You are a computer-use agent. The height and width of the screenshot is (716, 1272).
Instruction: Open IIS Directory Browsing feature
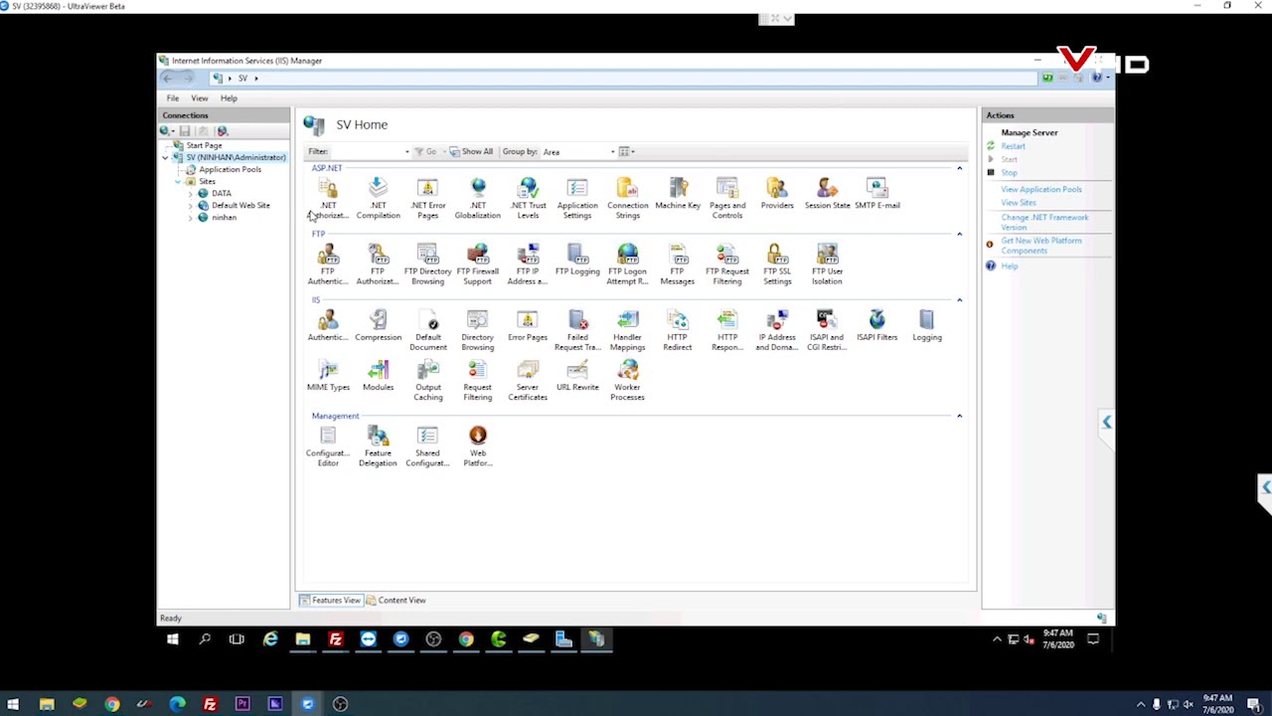tap(478, 330)
